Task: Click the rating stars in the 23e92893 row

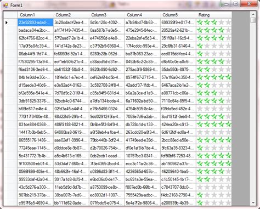Action: (214, 22)
